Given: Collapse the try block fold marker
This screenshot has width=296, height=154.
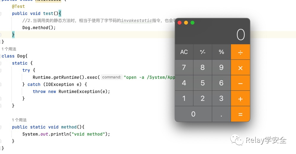Looking at the screenshot, I should pos(1,70).
